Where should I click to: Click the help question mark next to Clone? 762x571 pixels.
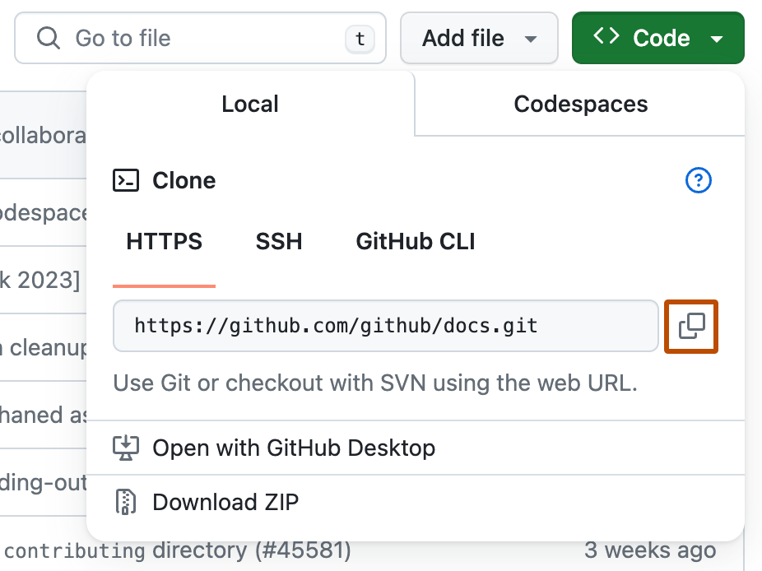point(698,180)
